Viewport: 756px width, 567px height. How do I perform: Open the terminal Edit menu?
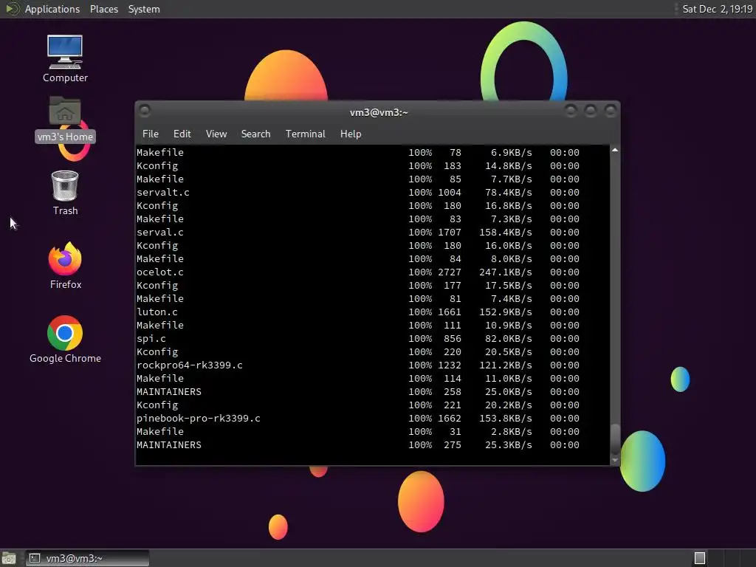click(182, 134)
